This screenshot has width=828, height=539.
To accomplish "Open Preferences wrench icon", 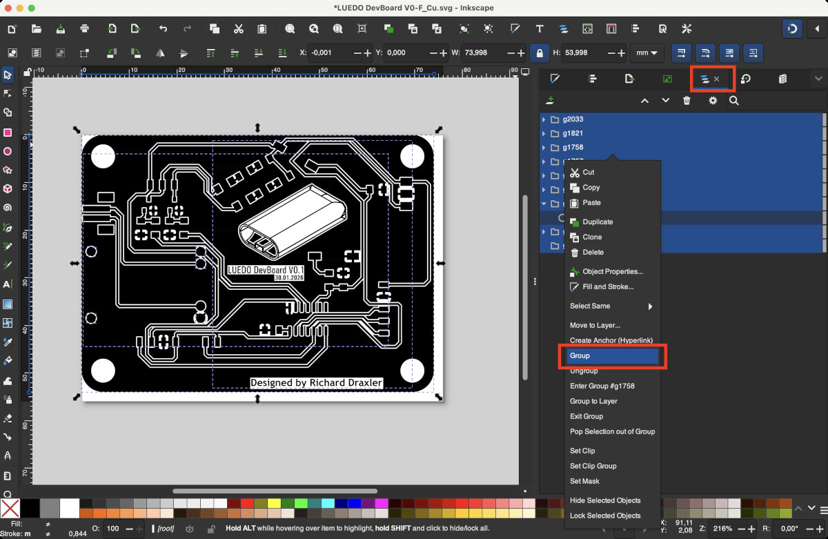I will [686, 29].
